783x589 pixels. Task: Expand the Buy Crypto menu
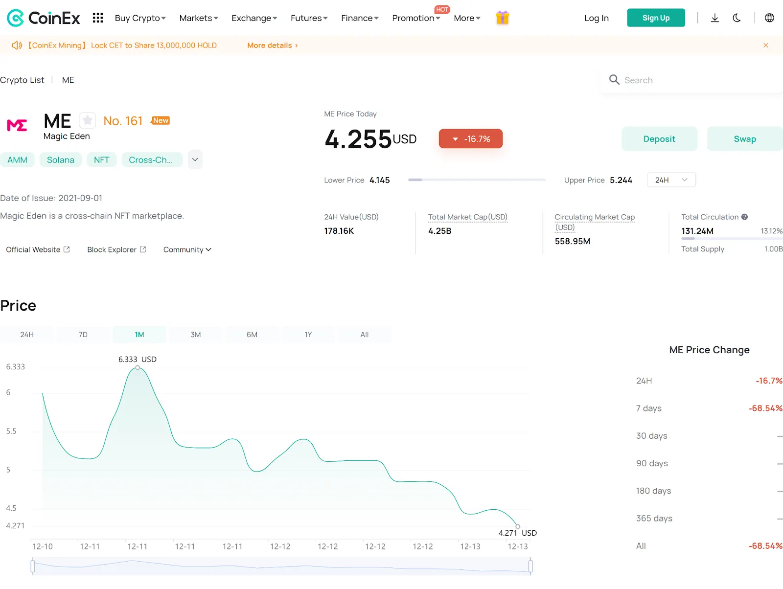coord(140,18)
